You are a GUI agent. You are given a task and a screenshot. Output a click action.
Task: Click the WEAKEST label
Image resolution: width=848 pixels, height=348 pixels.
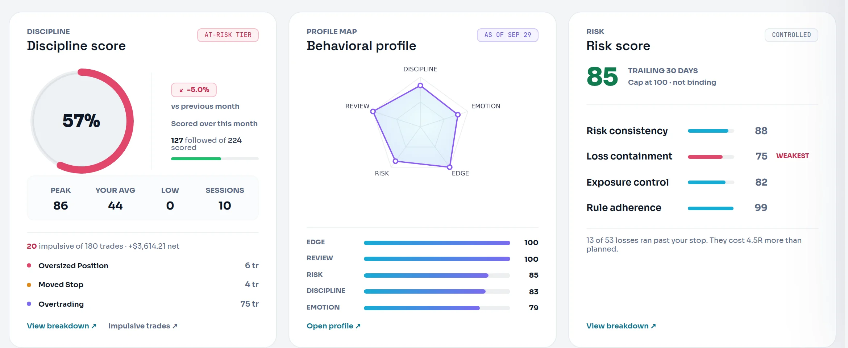[x=793, y=156]
